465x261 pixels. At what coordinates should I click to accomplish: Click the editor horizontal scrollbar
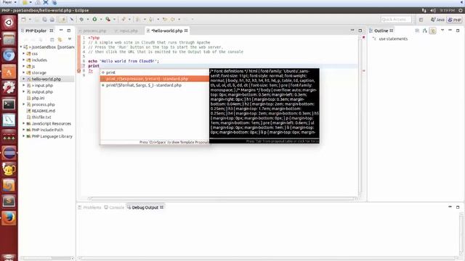point(222,199)
